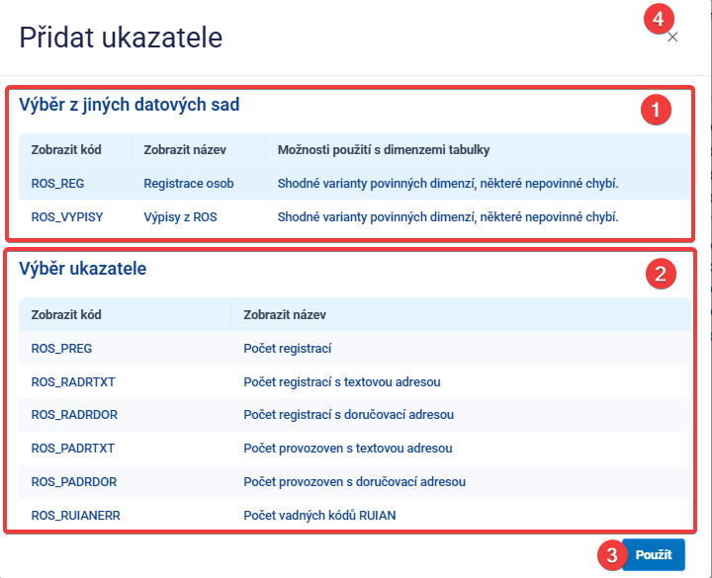The image size is (712, 578).
Task: Pick Počet vadných kódů RUIAN
Action: tap(319, 515)
